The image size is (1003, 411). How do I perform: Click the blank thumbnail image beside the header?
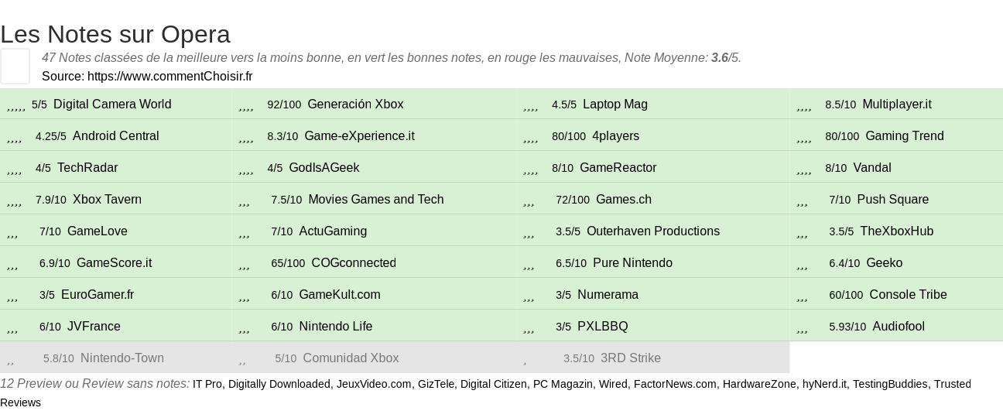coord(15,66)
